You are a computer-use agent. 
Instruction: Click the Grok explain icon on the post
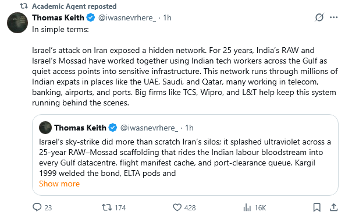[319, 17]
